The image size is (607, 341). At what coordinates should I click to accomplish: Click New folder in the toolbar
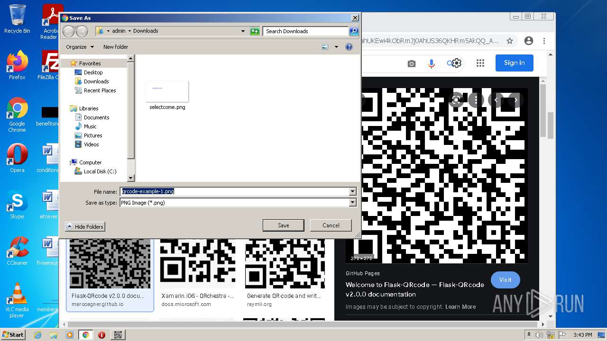(116, 47)
